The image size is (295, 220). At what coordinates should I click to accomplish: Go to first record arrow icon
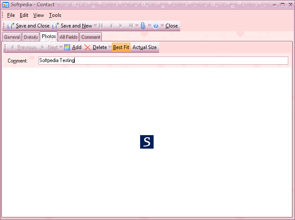click(x=101, y=26)
